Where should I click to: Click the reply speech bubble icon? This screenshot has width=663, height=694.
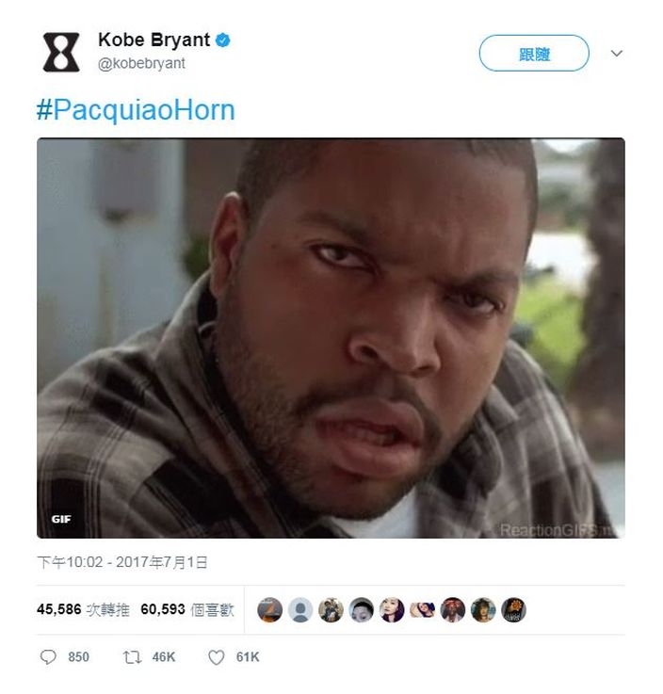point(48,657)
